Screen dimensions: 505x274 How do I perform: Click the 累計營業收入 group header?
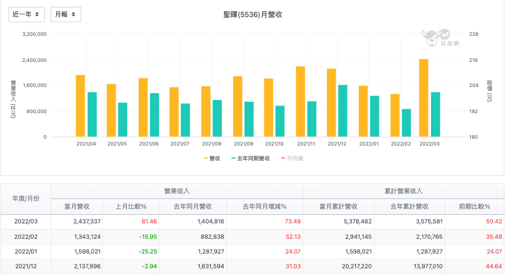(403, 191)
